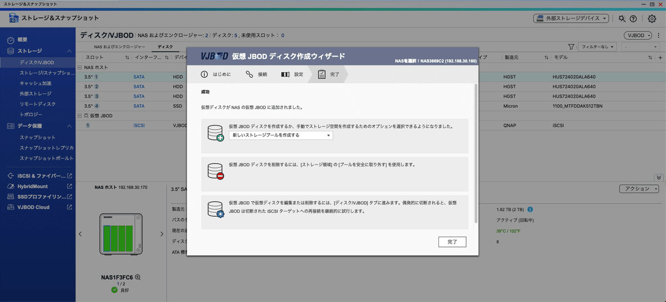Switch to the ディスク tab
The image size is (666, 302).
click(165, 47)
